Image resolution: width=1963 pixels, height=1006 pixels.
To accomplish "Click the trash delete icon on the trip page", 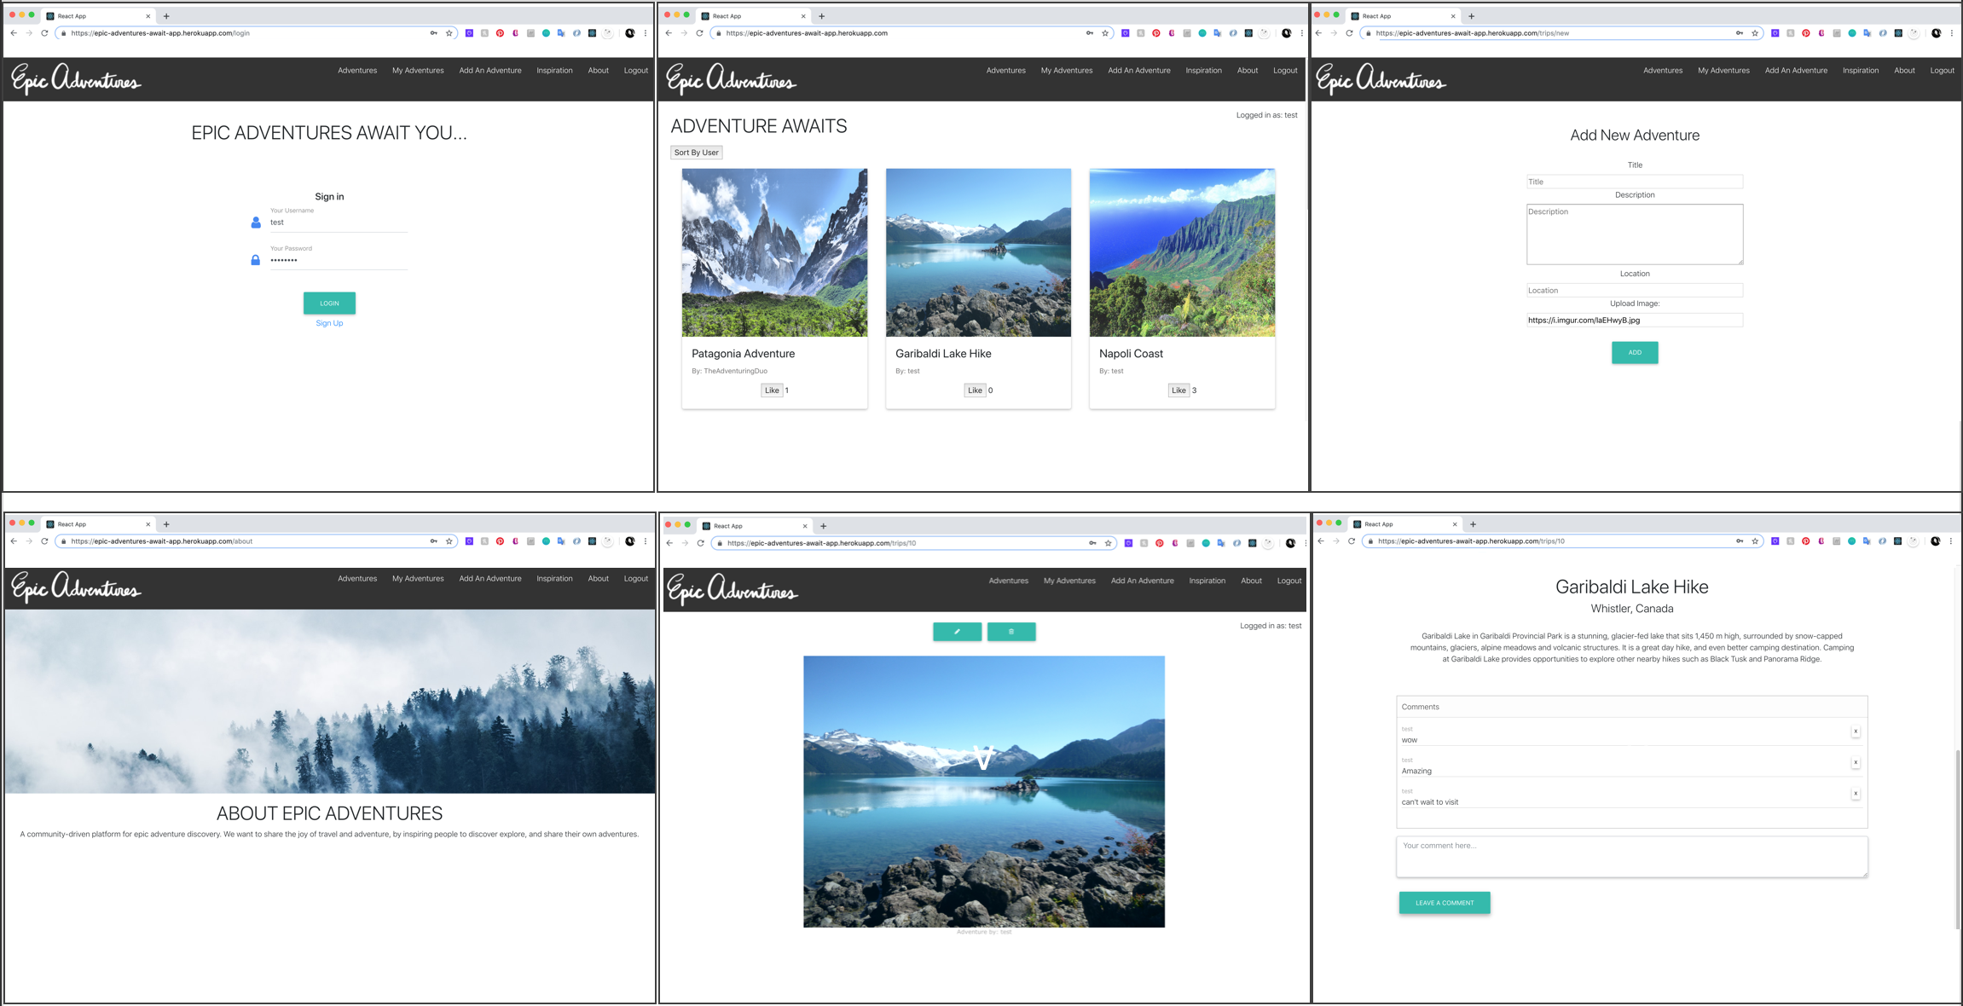I will pyautogui.click(x=1011, y=631).
